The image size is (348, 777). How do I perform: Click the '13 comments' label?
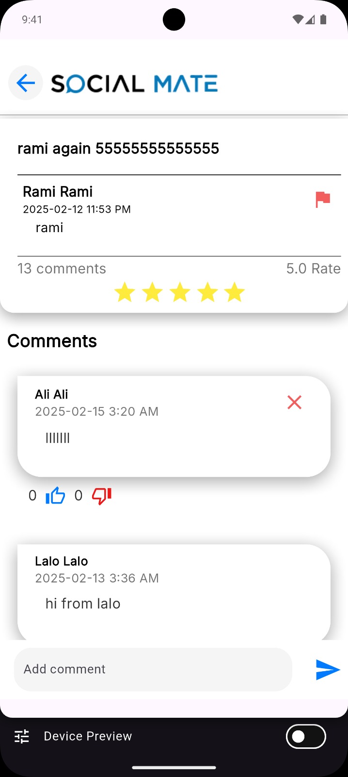62,269
